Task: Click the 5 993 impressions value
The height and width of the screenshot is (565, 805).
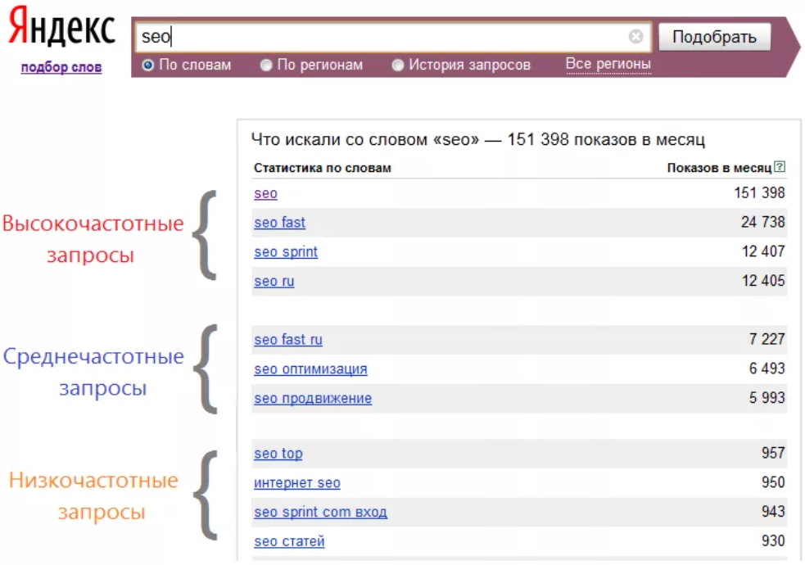Action: pos(767,398)
